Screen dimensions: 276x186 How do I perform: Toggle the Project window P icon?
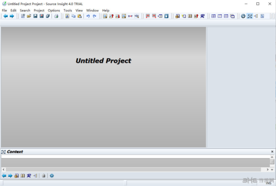pos(243,16)
